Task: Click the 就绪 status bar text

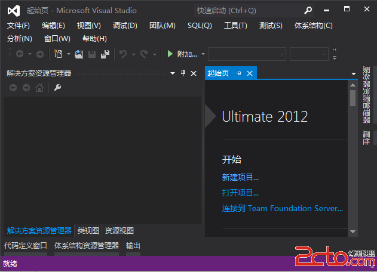Action: coord(10,264)
